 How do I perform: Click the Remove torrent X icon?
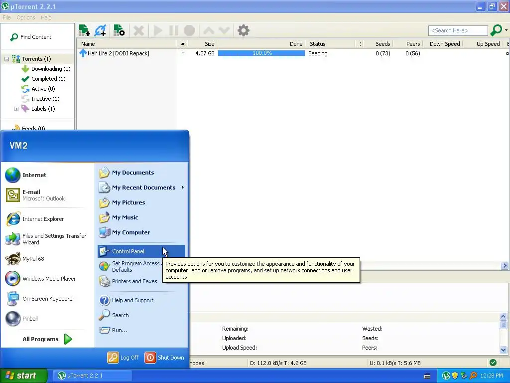[139, 30]
